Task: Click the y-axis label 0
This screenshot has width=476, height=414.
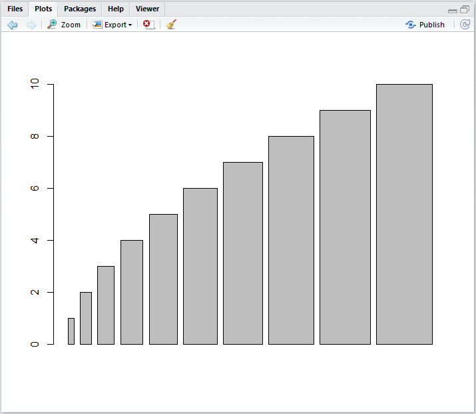Action: click(x=35, y=344)
